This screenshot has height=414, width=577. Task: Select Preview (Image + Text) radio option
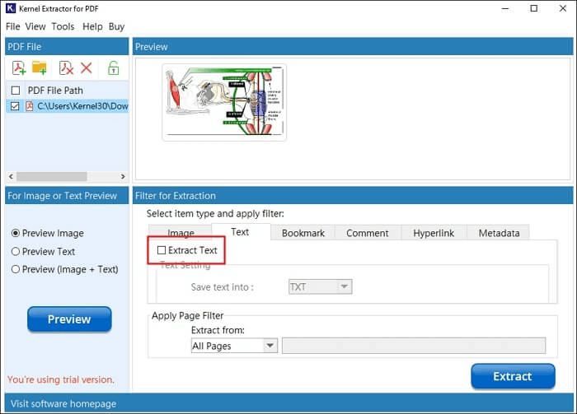(16, 269)
